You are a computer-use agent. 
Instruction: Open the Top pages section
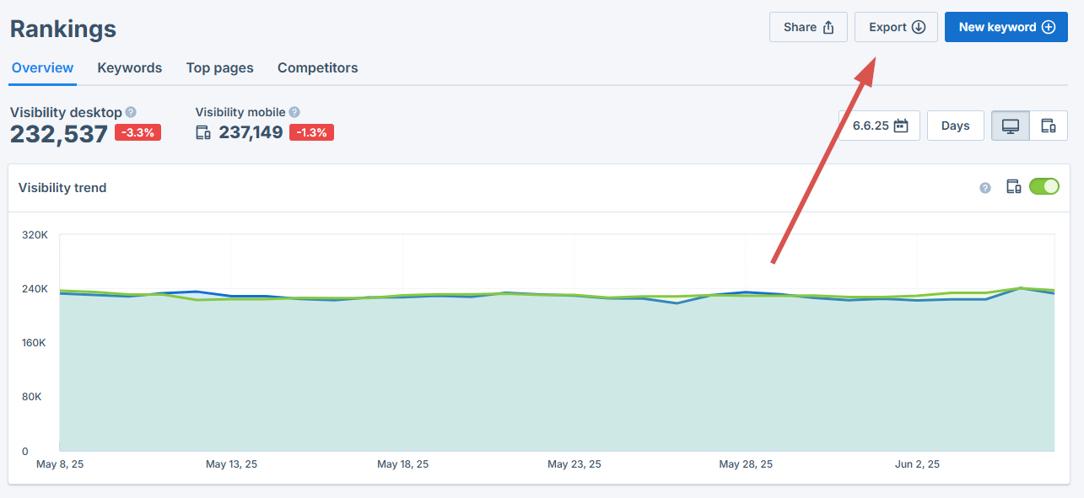point(219,67)
